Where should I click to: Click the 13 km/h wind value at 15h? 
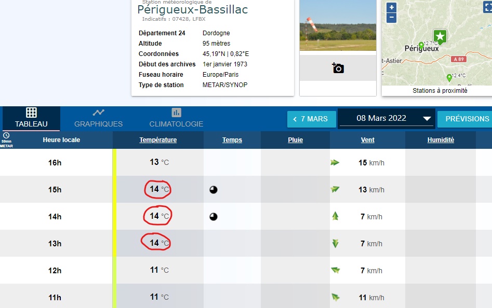[x=371, y=190]
